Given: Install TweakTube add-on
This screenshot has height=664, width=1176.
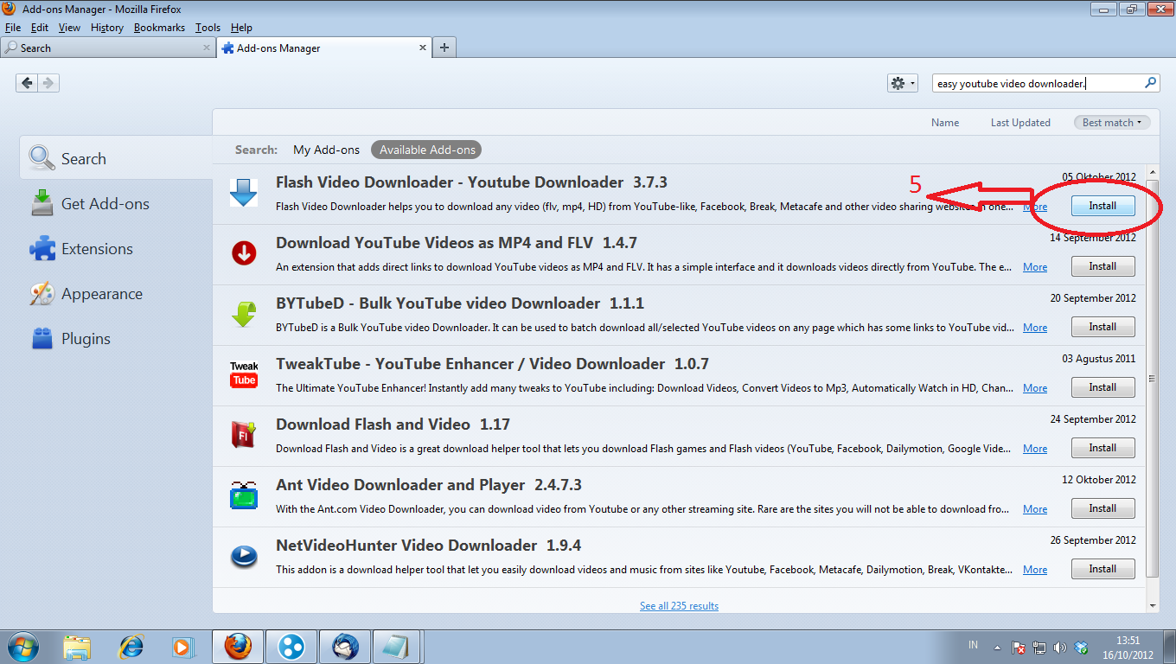Looking at the screenshot, I should pos(1102,387).
